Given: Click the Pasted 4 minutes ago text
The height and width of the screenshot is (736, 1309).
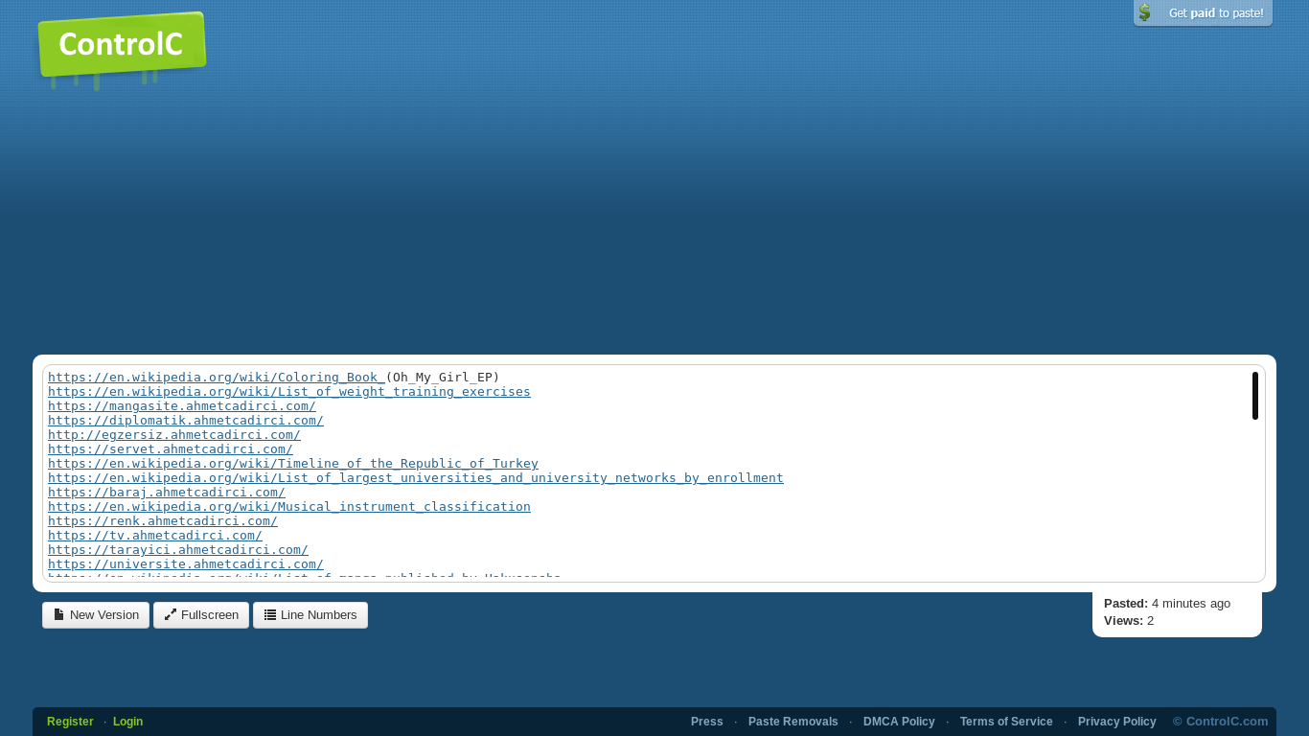Looking at the screenshot, I should 1167,604.
